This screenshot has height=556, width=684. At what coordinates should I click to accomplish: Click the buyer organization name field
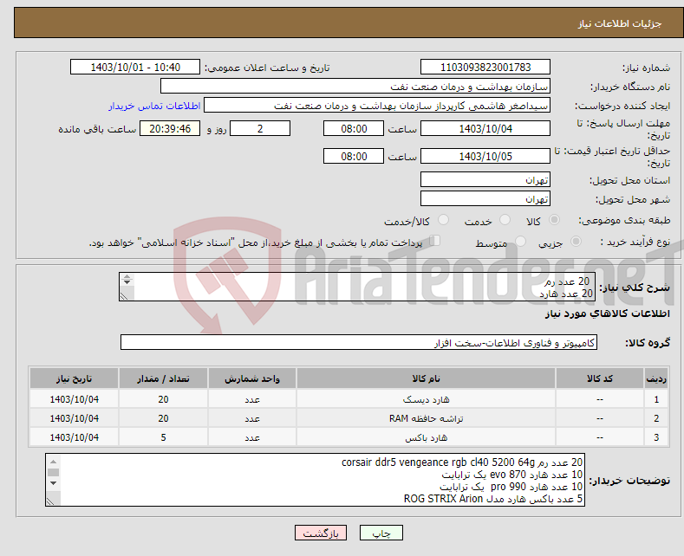coord(355,87)
